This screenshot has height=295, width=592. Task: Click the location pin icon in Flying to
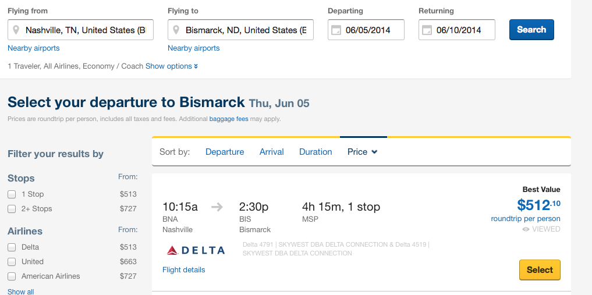coord(176,30)
